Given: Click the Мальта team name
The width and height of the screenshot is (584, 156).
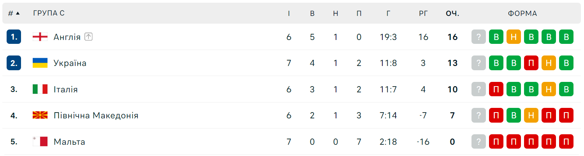Looking at the screenshot, I should (x=69, y=142).
